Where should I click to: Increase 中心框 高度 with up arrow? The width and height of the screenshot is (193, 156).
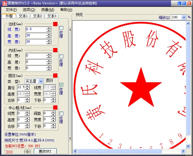coord(27,118)
